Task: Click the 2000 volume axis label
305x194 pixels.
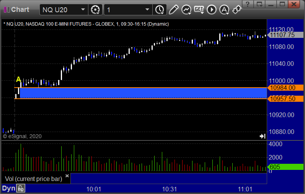Action: coord(275,157)
